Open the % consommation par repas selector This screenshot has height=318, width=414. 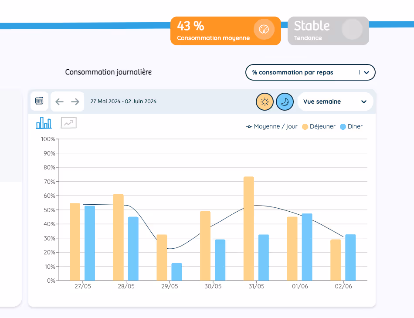point(310,72)
